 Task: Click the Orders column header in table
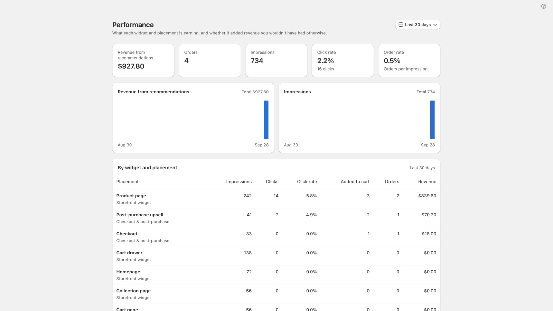392,182
